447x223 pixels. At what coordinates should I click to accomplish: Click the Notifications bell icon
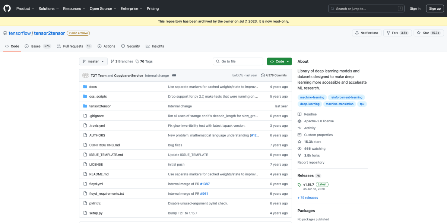point(357,33)
